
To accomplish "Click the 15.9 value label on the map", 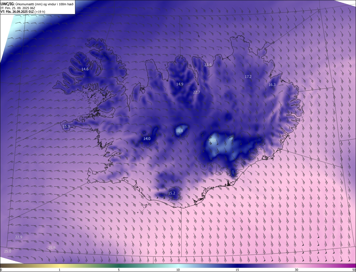I will (x=66, y=126).
